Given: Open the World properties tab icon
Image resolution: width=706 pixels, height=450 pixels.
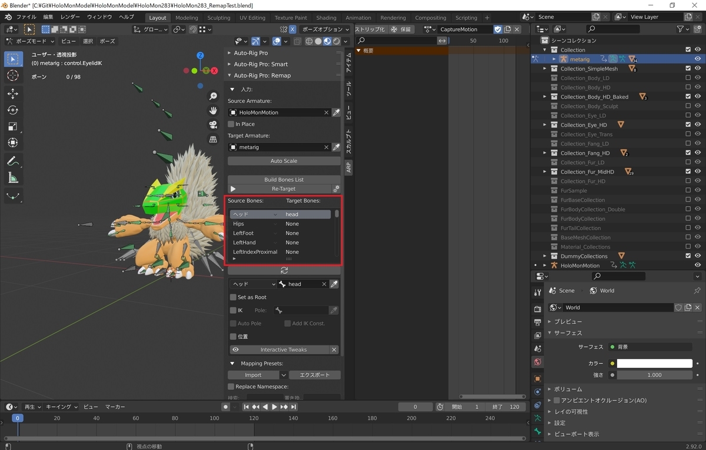Looking at the screenshot, I should (x=537, y=362).
